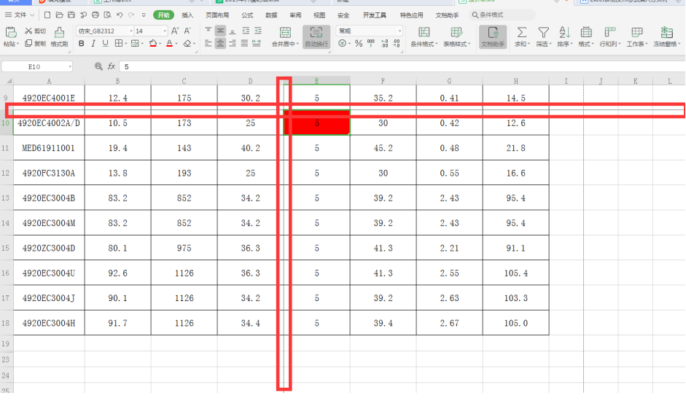Open the 文件 file menu
Image resolution: width=686 pixels, height=401 pixels.
point(20,15)
